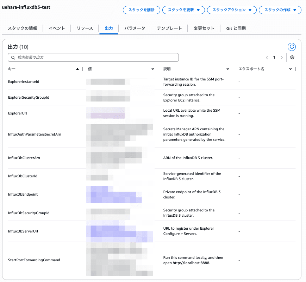
Task: Sort by エクスポート名 column arrow
Action: coord(291,69)
